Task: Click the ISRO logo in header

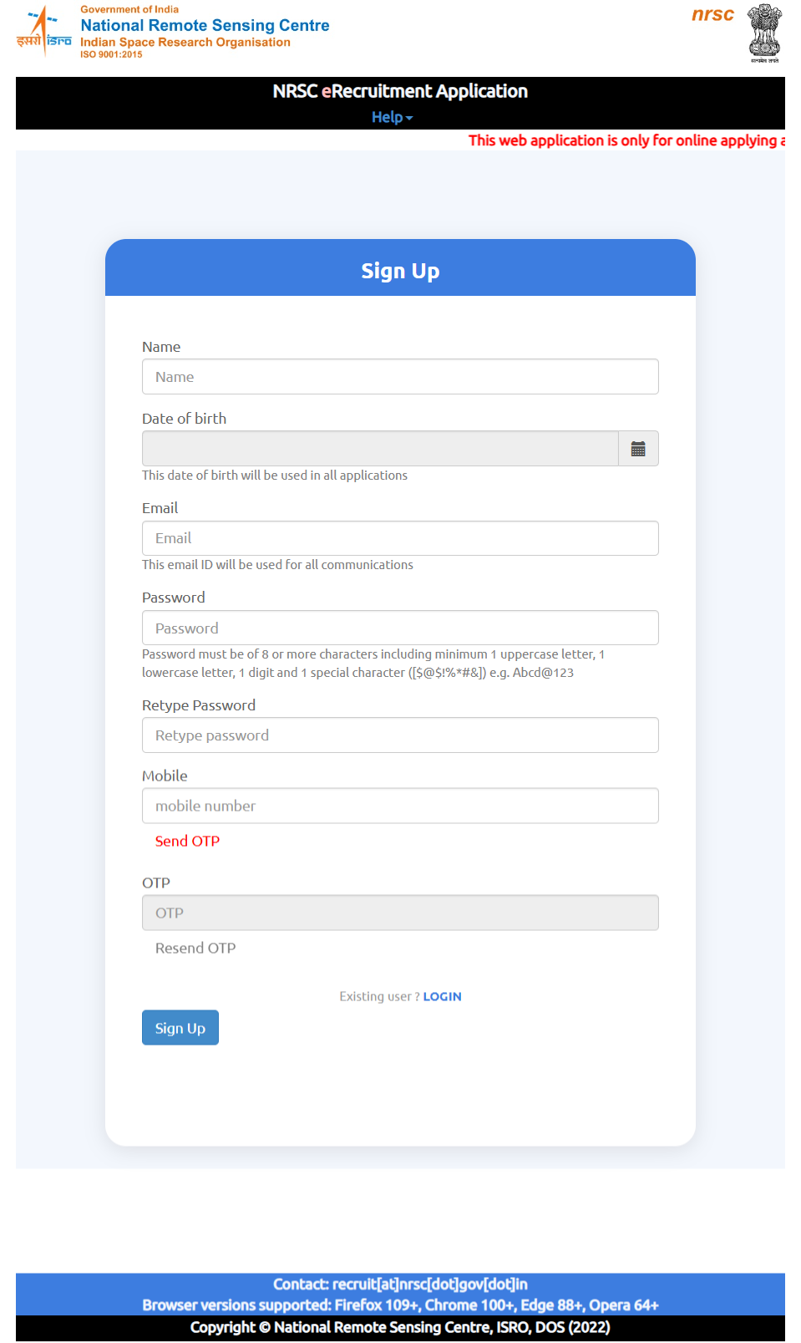Action: [43, 32]
